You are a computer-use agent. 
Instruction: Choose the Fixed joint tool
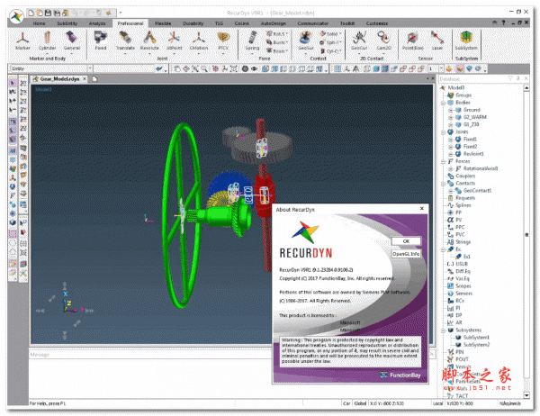pyautogui.click(x=101, y=40)
